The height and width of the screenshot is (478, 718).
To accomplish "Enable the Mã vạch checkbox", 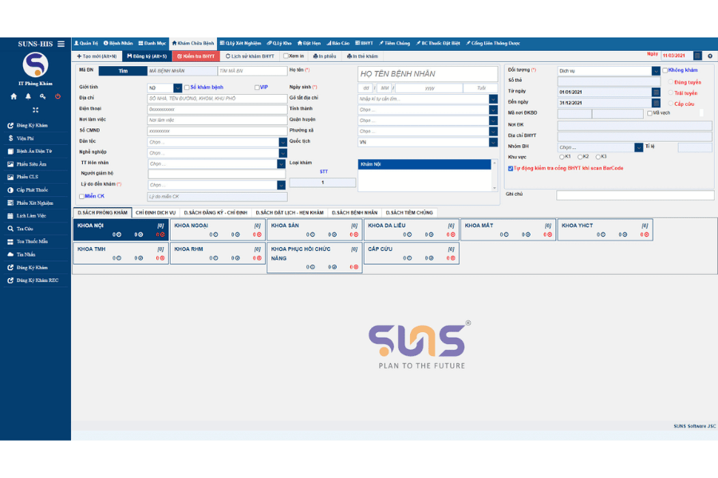I will click(649, 113).
